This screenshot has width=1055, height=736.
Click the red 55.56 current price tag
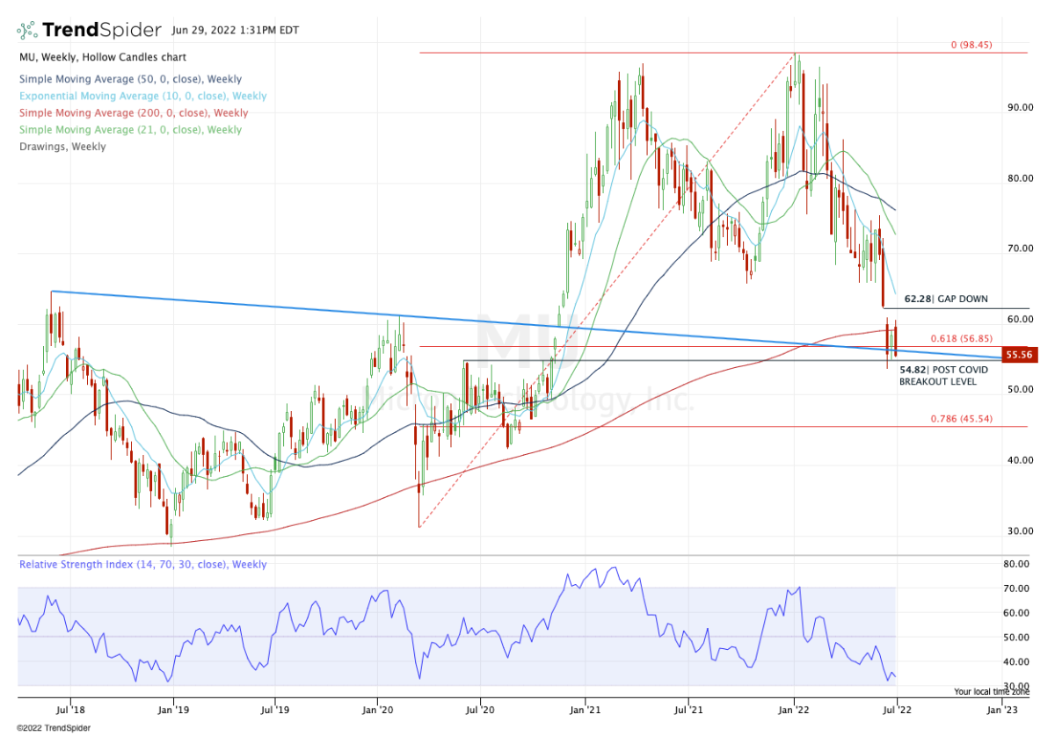(1021, 354)
